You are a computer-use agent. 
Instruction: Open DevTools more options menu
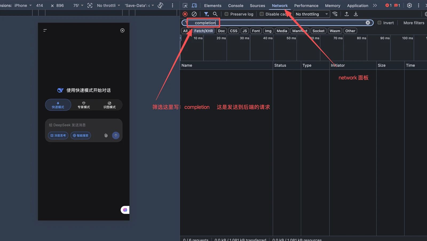point(418,5)
